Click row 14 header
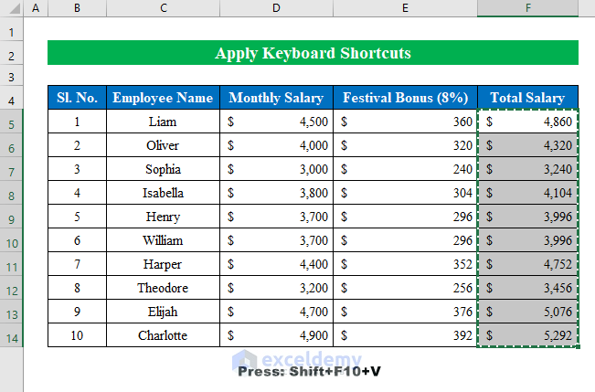Image resolution: width=595 pixels, height=392 pixels. click(12, 335)
